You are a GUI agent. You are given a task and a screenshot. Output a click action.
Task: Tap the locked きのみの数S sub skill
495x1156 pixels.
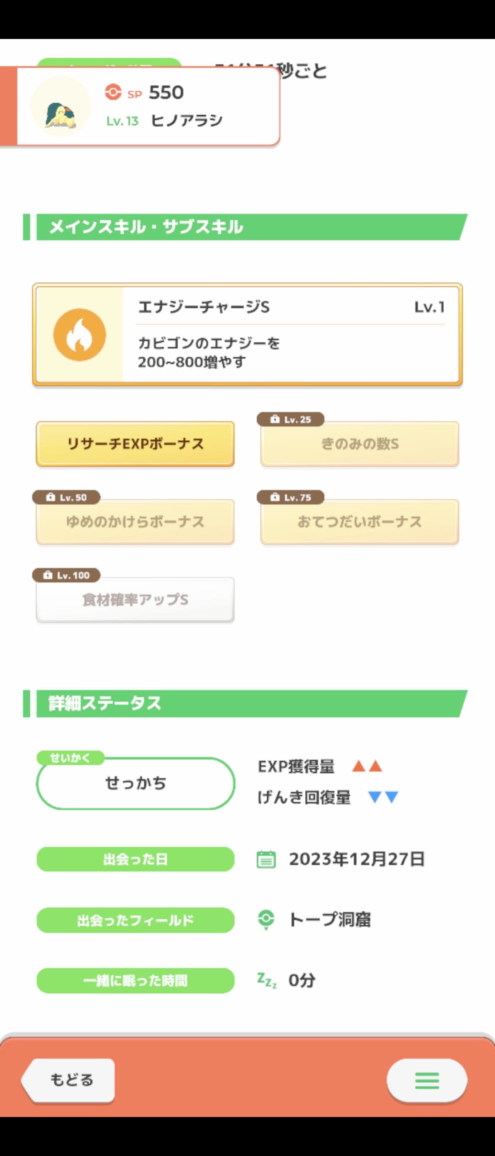tap(360, 444)
